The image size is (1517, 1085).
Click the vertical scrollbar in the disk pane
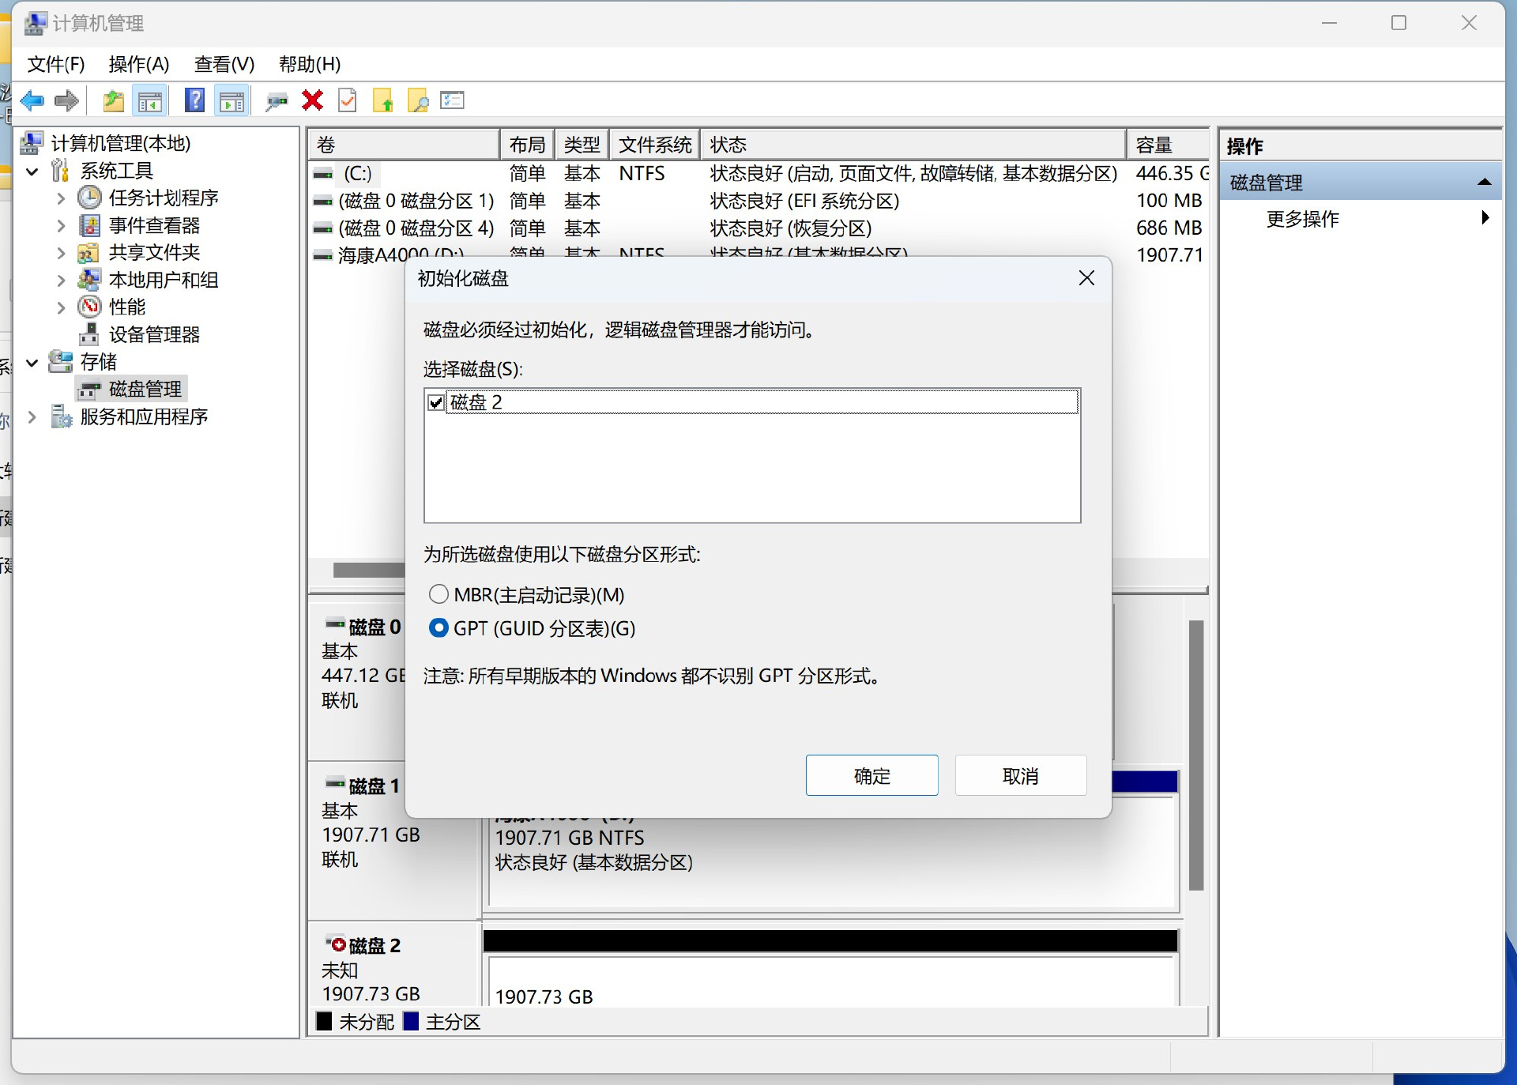pyautogui.click(x=1195, y=755)
